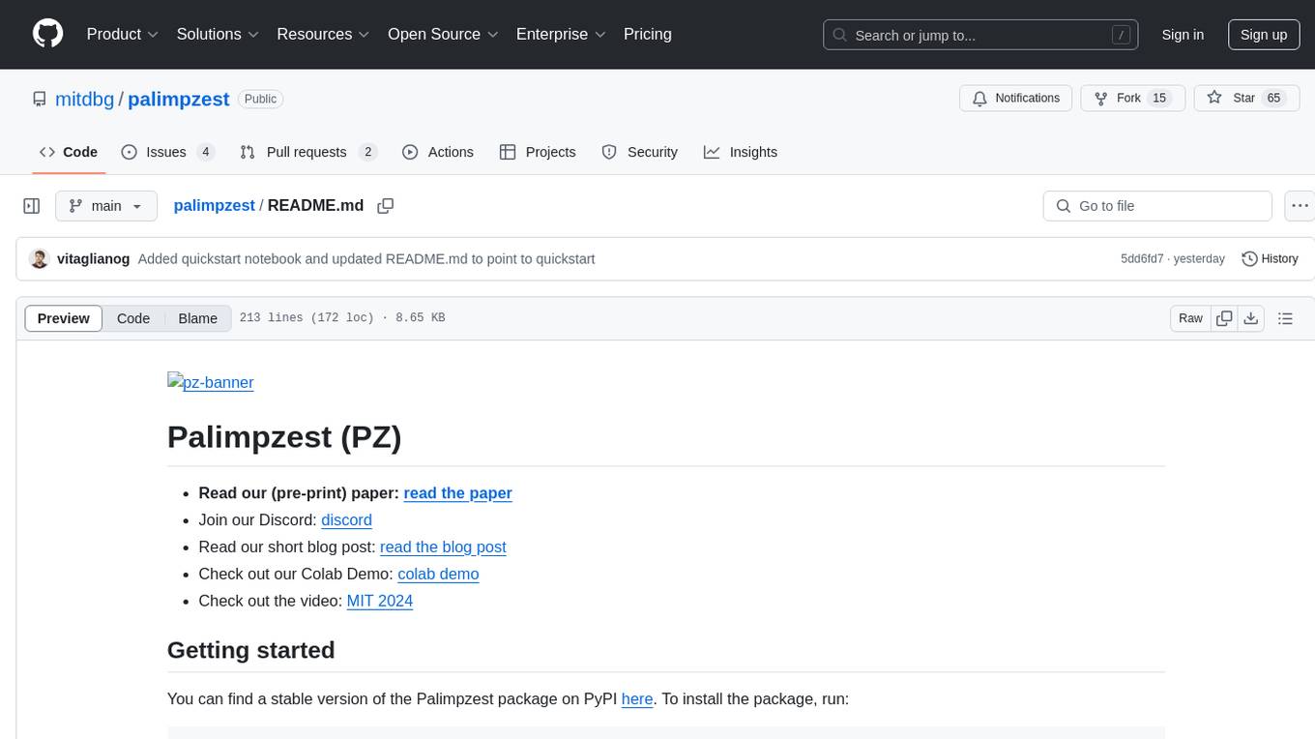Viewport: 1315px width, 739px height.
Task: Open the read the paper link
Action: 457,493
